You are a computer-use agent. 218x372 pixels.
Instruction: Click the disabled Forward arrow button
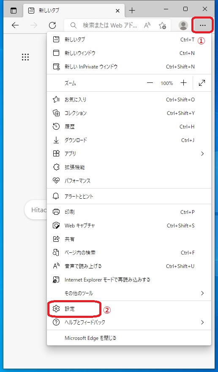click(x=34, y=25)
